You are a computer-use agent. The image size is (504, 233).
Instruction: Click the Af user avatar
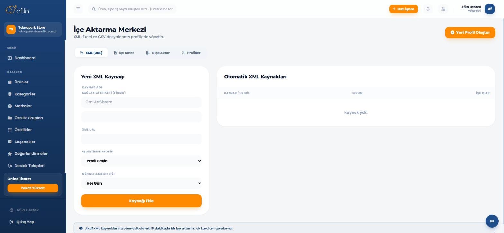coord(490,9)
